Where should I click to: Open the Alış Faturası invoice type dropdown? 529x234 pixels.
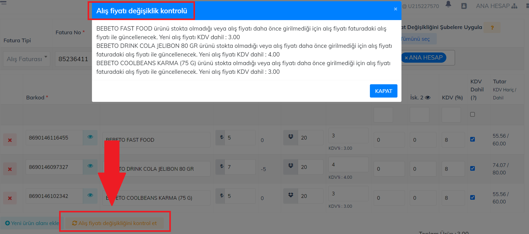coord(27,59)
